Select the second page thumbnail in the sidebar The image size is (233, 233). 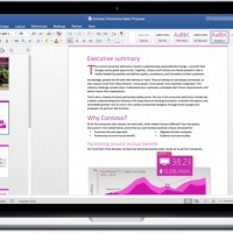[4, 118]
